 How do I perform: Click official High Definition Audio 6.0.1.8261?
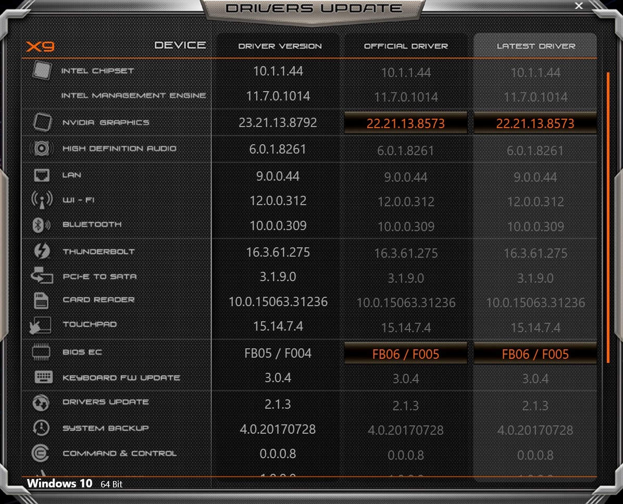406,150
